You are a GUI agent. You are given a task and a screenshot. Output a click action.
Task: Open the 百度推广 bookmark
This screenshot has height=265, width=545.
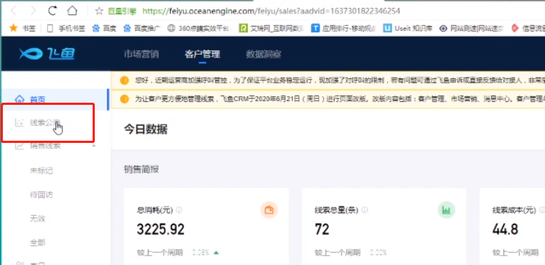(x=142, y=28)
